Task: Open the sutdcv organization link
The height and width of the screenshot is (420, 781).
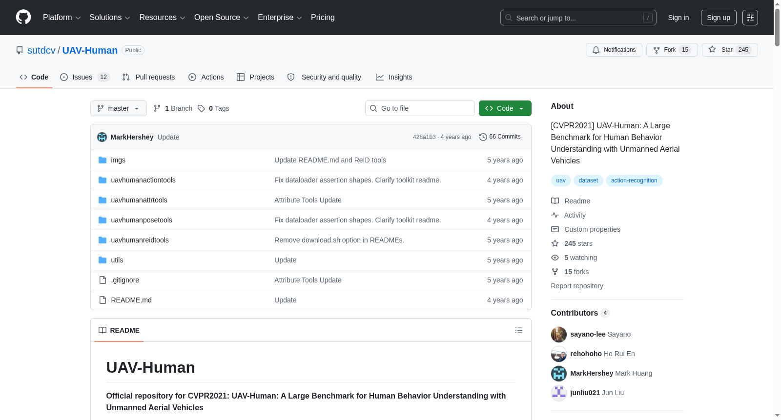Action: (x=41, y=50)
